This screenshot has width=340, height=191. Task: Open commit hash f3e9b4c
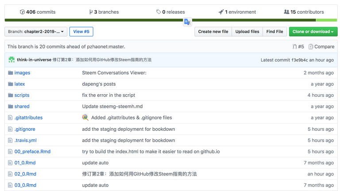299,60
